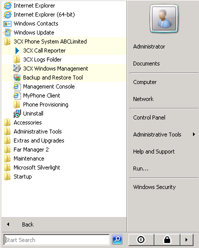Click the Startup folder icon
199x248 pixels.
[x=7, y=176]
